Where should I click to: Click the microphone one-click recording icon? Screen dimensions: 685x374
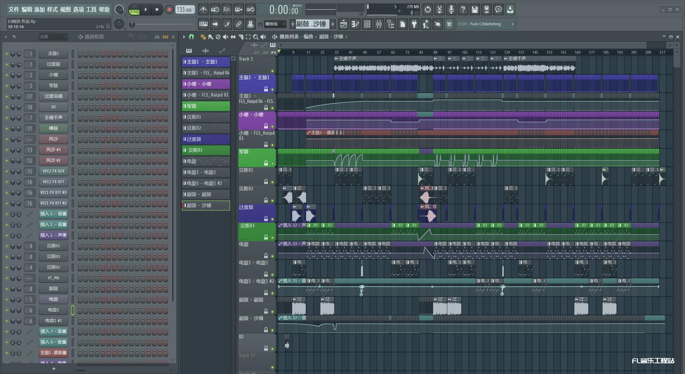click(x=451, y=10)
